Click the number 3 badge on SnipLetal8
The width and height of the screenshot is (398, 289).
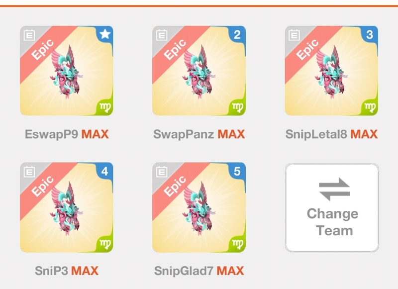pos(370,34)
